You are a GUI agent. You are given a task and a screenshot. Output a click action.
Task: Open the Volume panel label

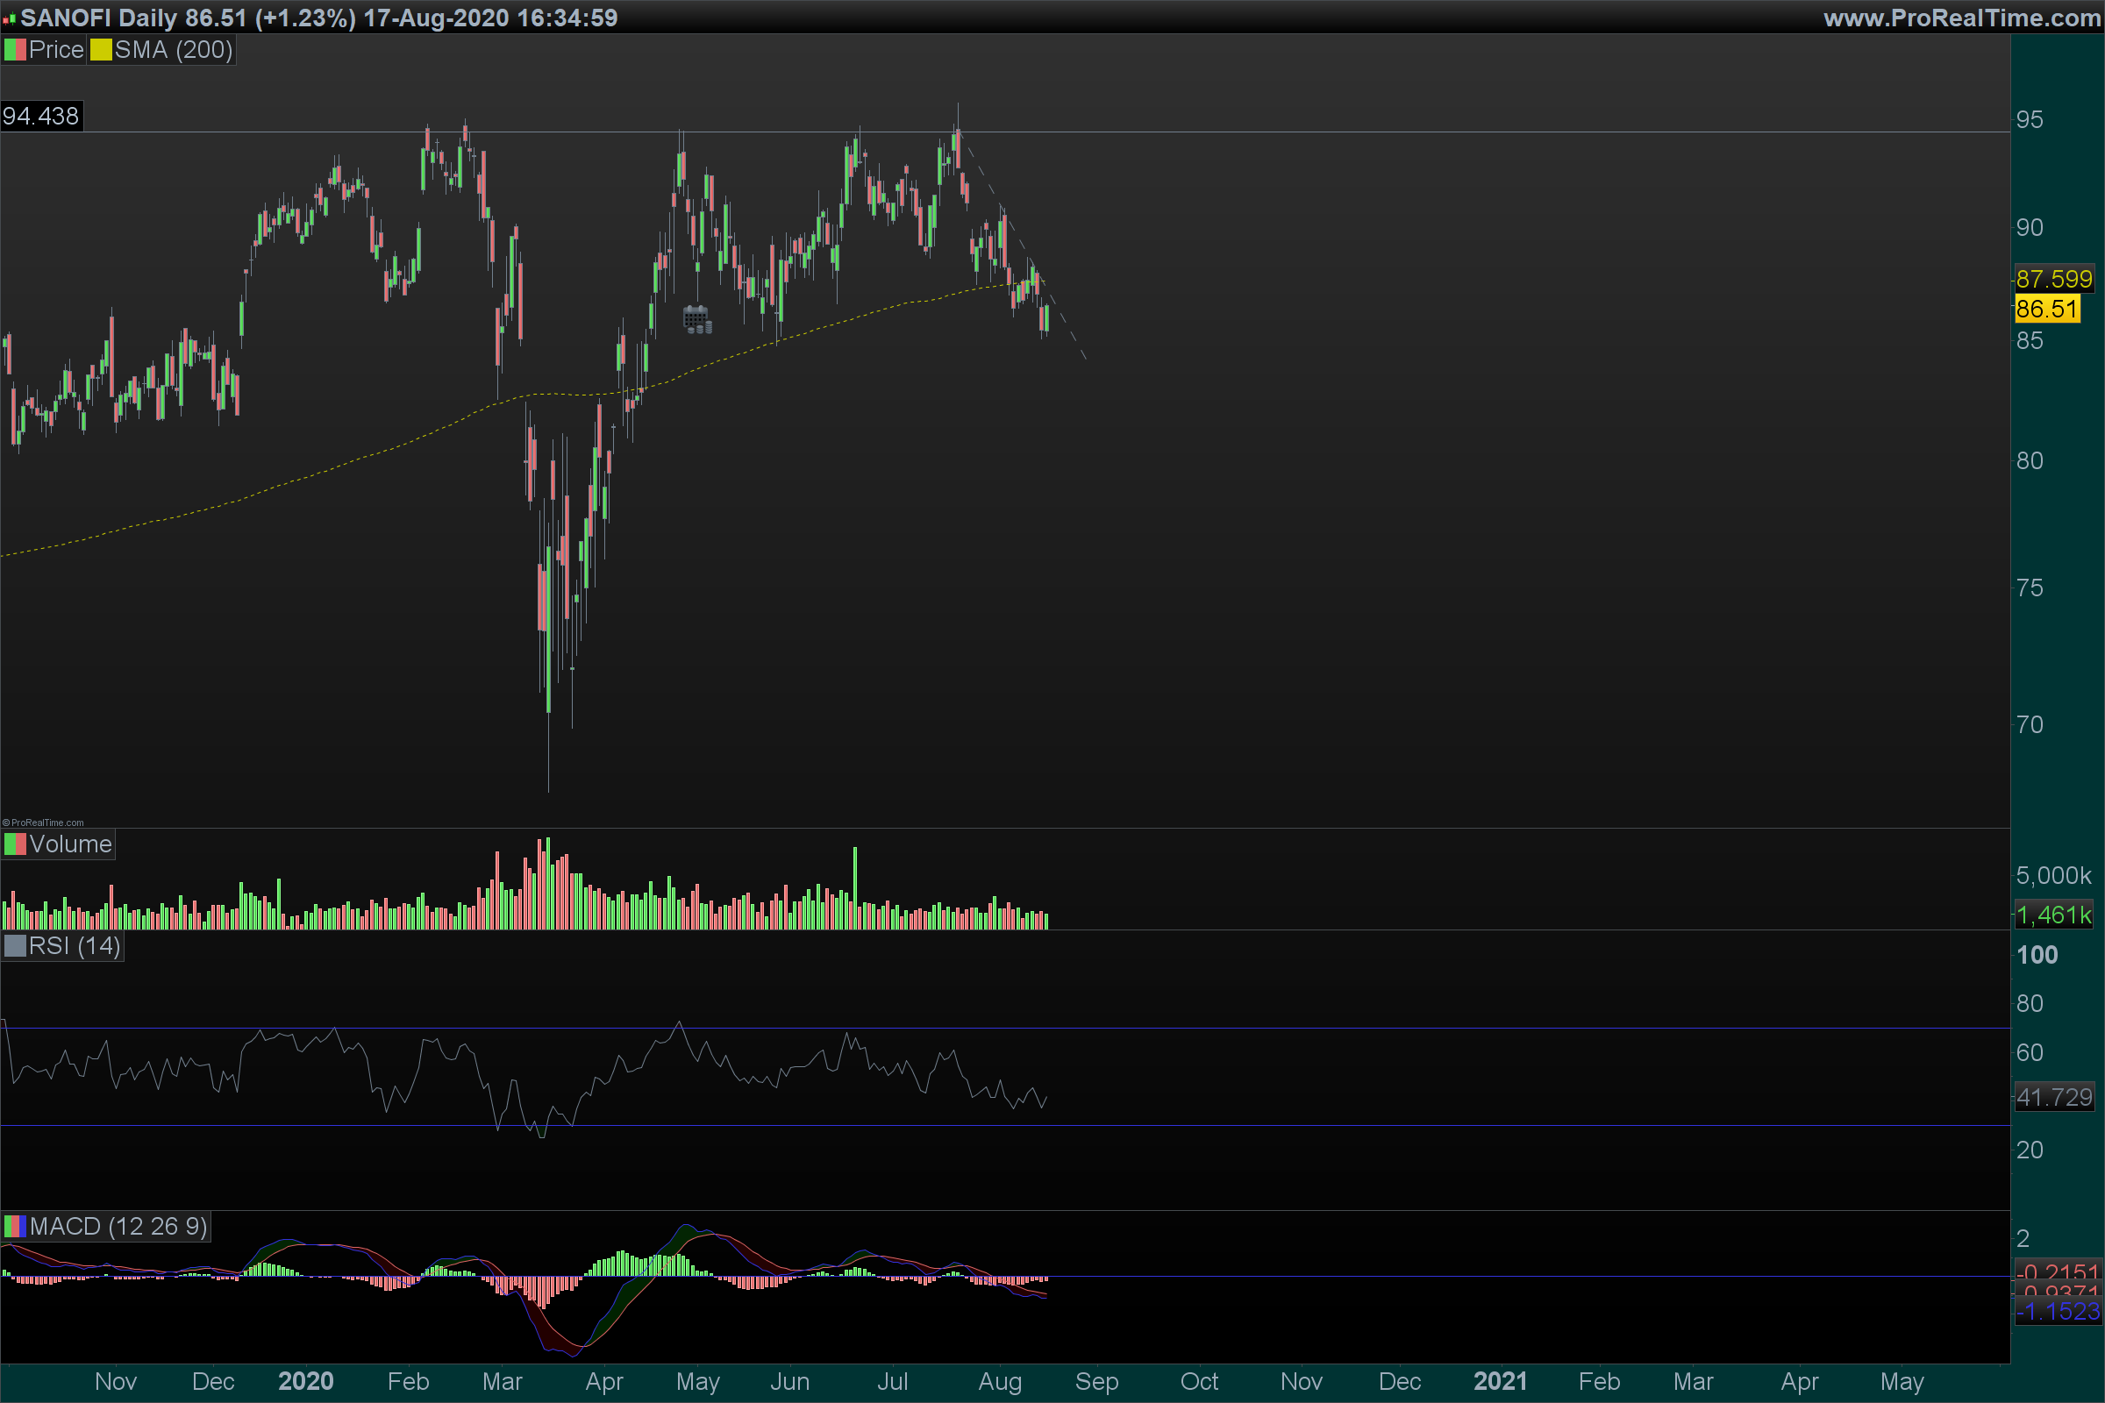click(x=70, y=844)
